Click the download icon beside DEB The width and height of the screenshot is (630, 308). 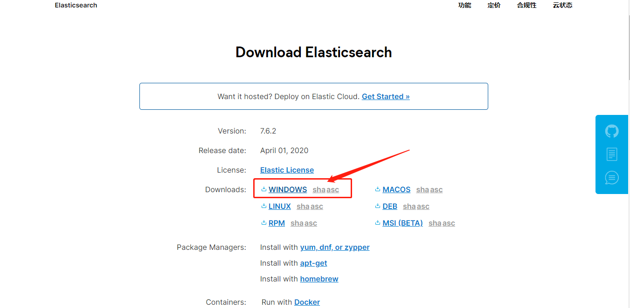[x=378, y=206]
